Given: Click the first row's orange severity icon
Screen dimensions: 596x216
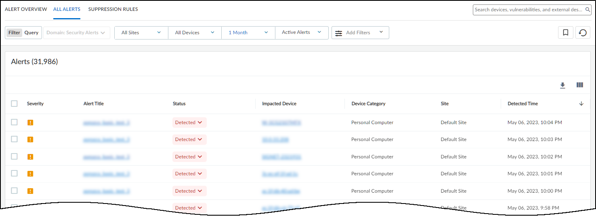Looking at the screenshot, I should (30, 123).
